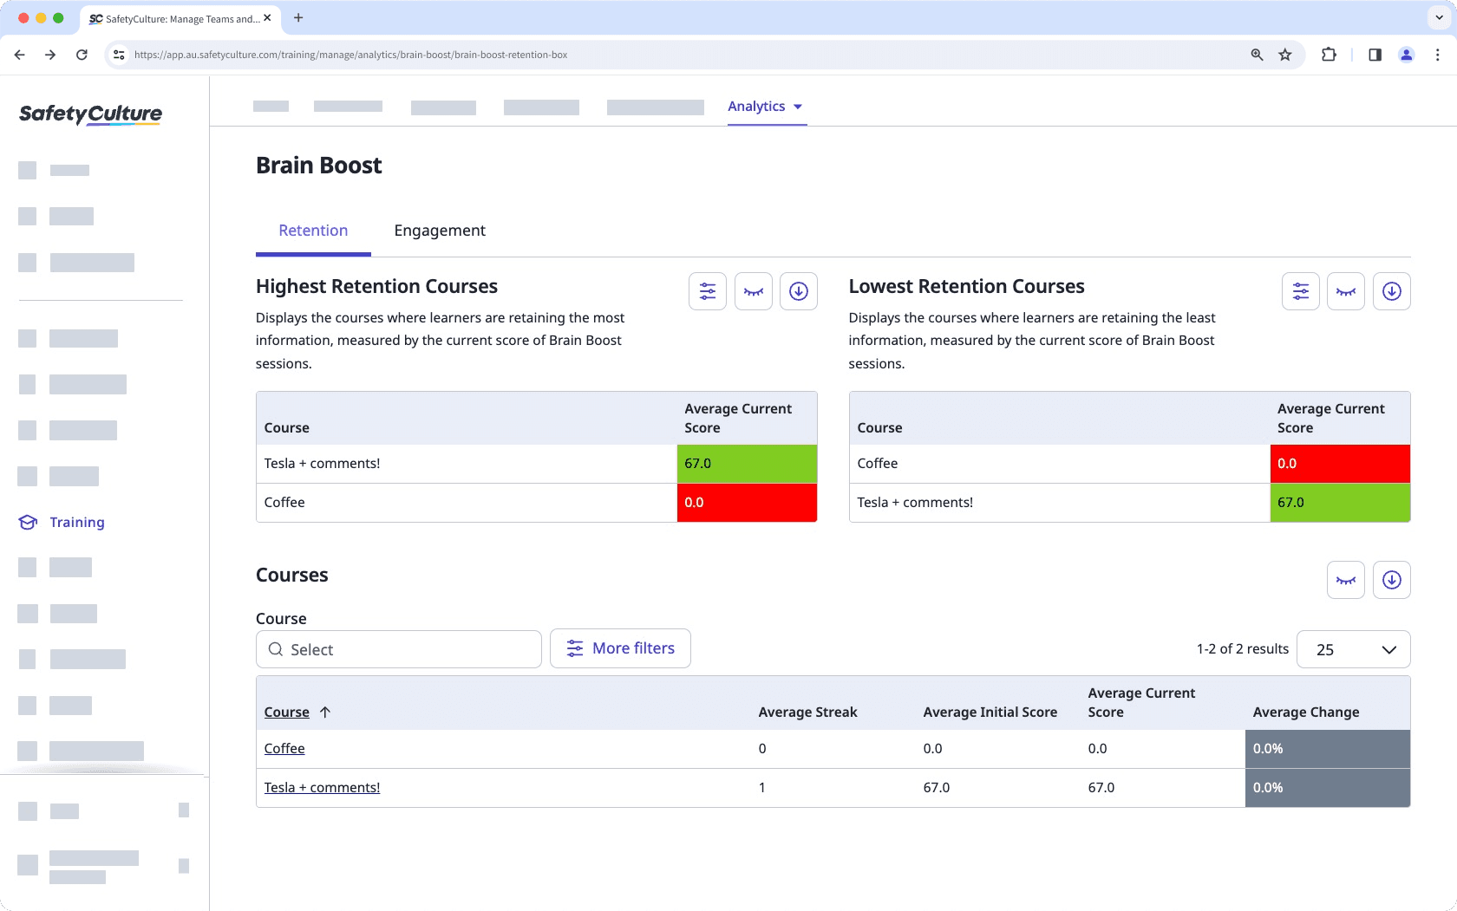This screenshot has height=911, width=1457.
Task: Click the SafetyCulture logo
Action: click(90, 114)
